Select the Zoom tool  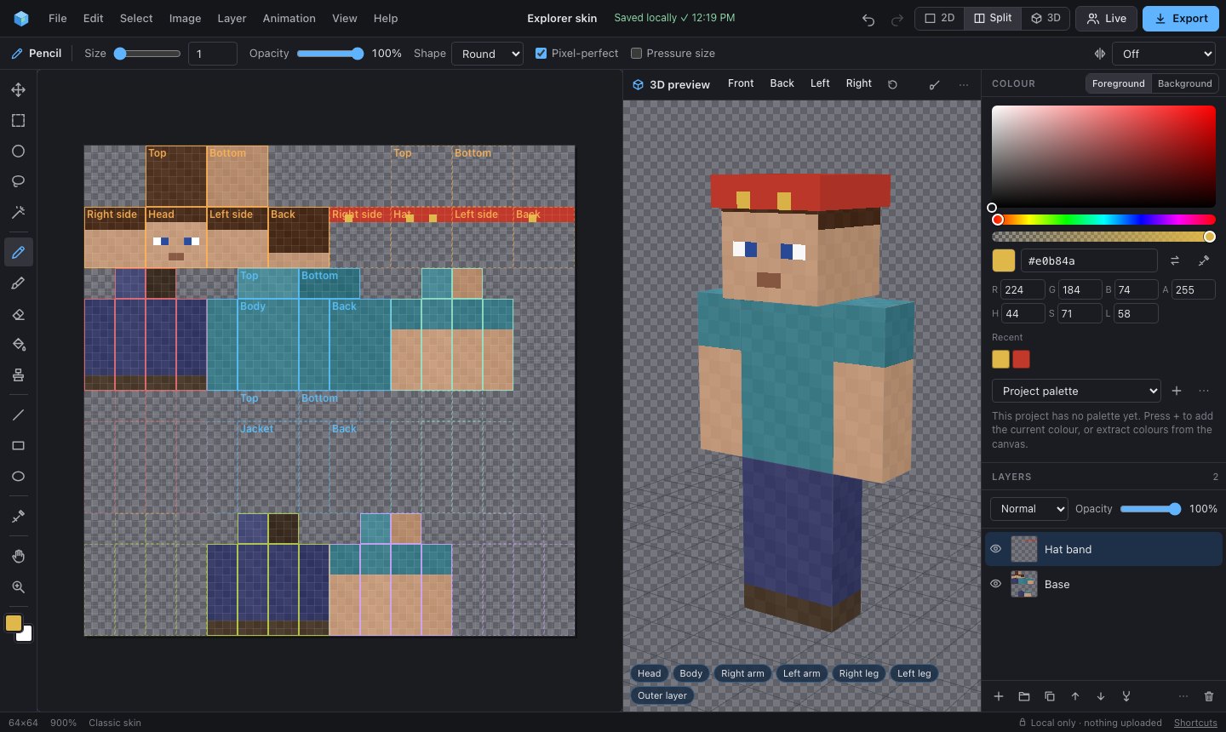pyautogui.click(x=18, y=586)
